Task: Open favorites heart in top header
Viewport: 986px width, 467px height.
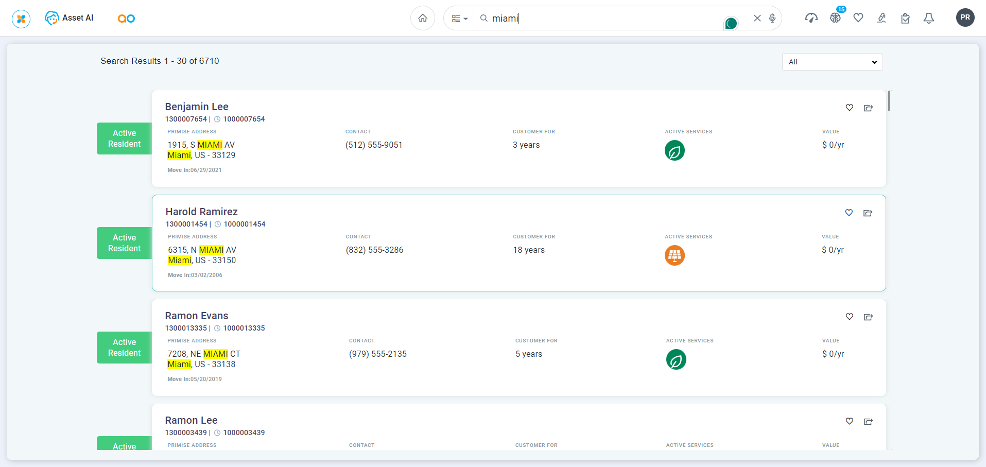Action: point(858,18)
